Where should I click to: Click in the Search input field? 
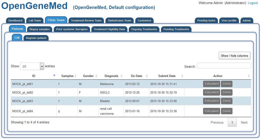tap(224, 66)
